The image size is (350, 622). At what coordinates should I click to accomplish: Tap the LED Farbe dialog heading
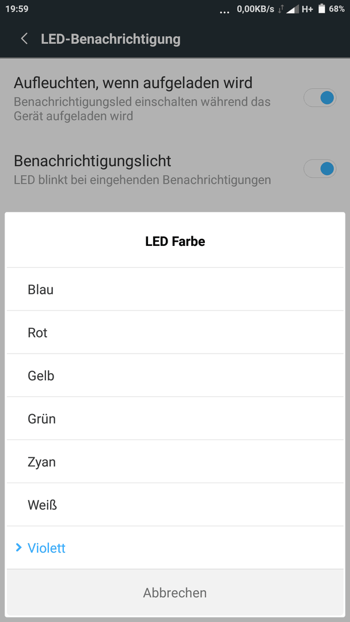(175, 241)
